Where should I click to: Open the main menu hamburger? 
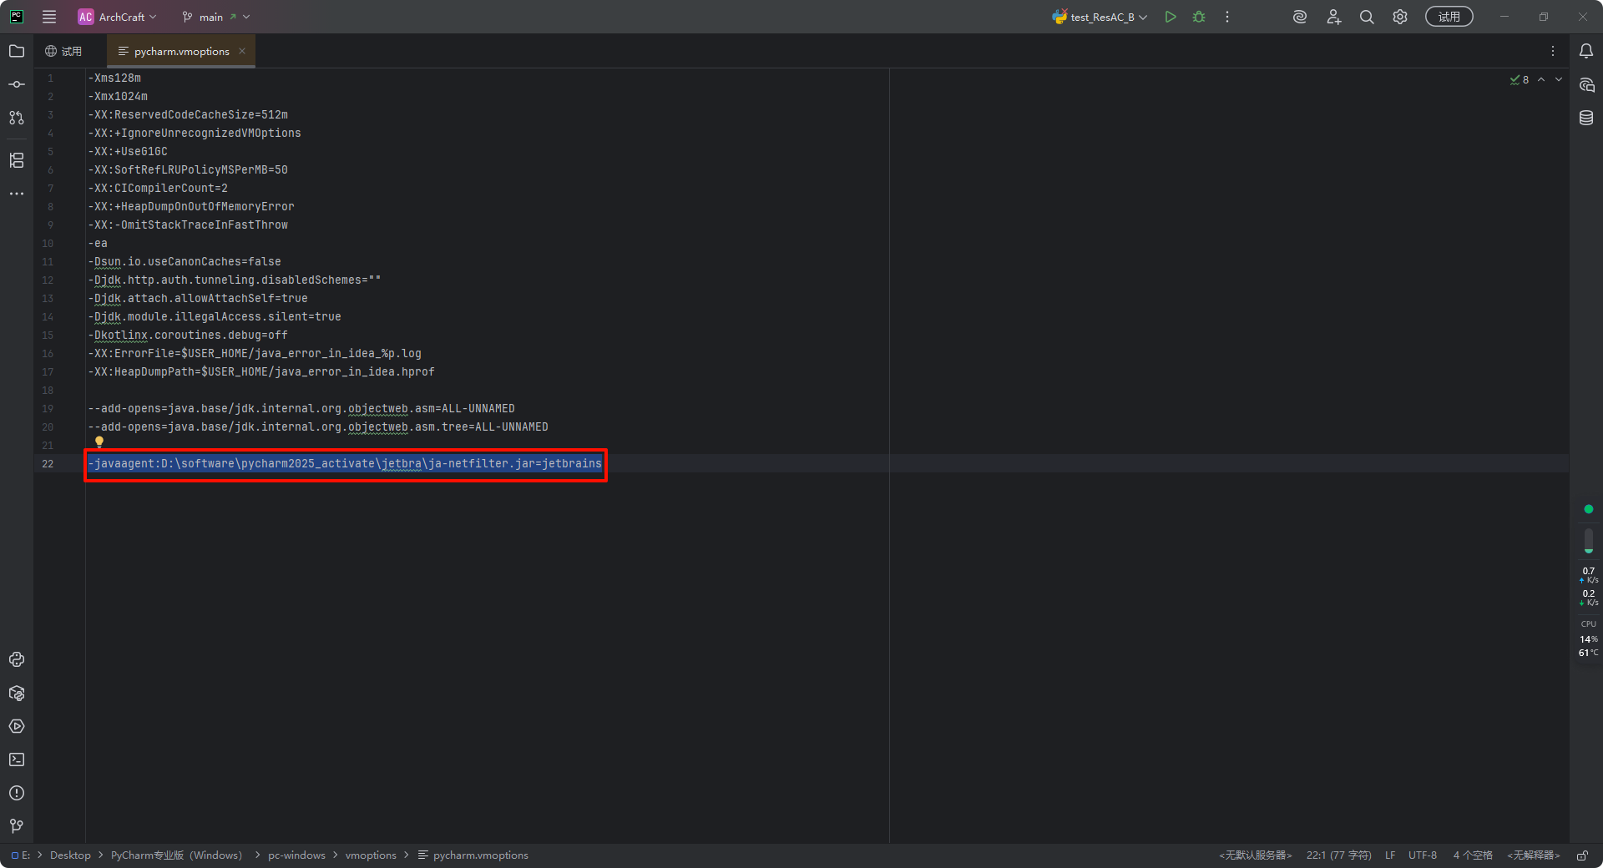(49, 17)
